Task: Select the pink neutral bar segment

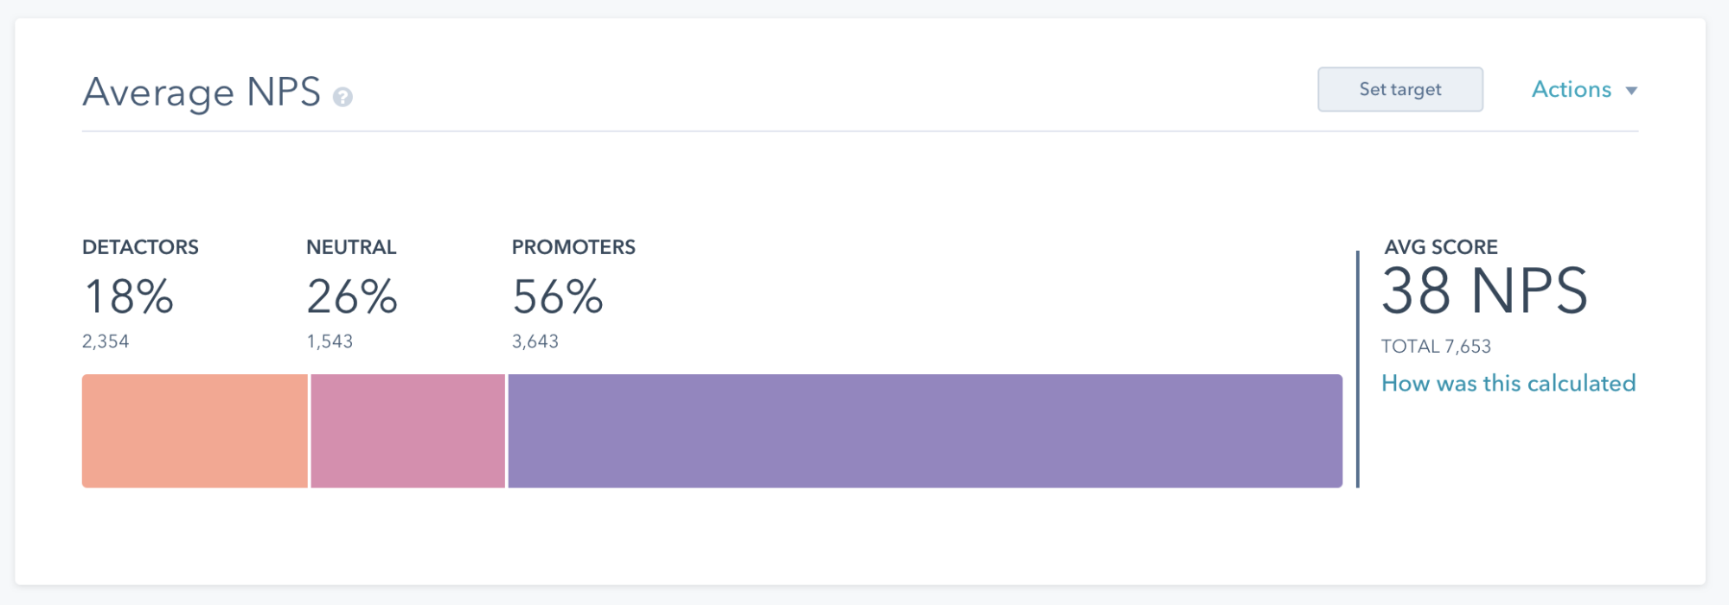Action: pos(407,431)
